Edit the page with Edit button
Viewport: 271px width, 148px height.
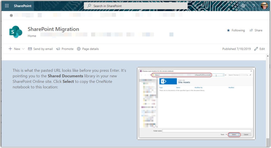[x=259, y=49]
